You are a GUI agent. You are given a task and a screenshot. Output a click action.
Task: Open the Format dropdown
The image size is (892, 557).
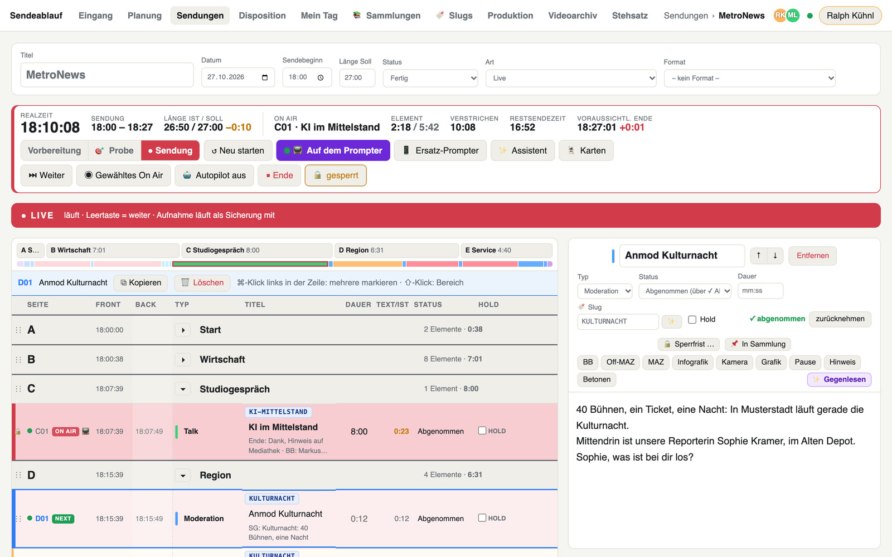750,78
